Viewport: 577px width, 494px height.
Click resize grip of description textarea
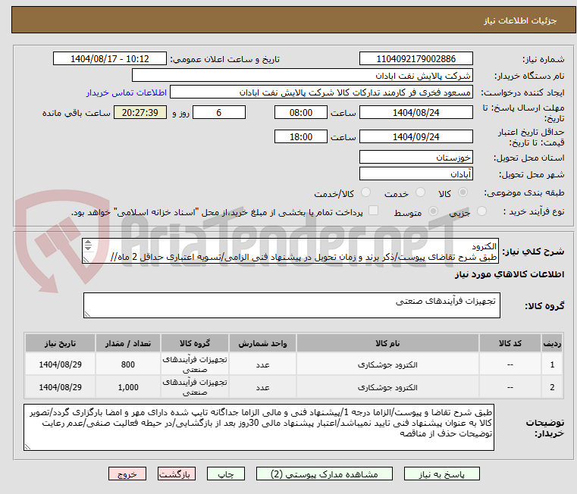point(86,260)
